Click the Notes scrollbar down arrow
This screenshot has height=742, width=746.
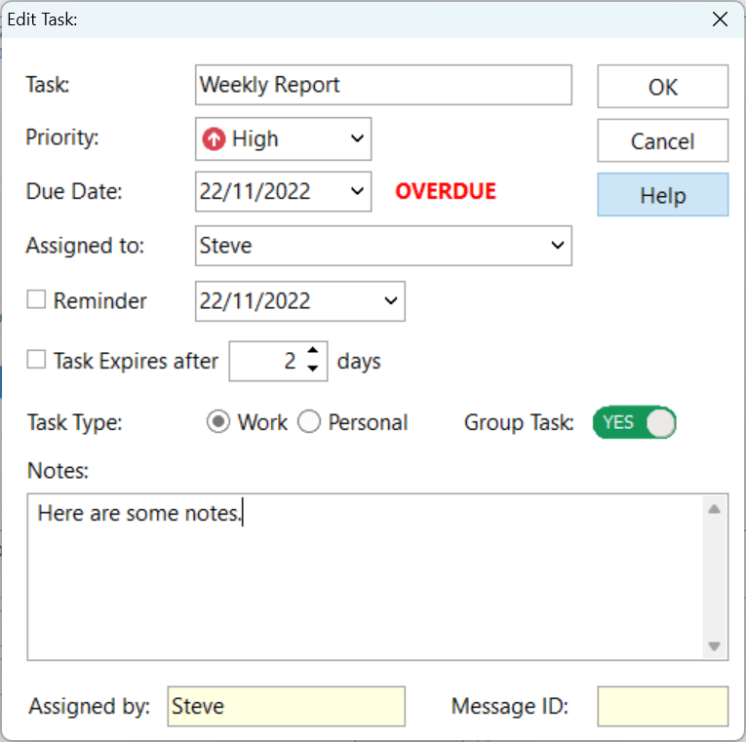pyautogui.click(x=714, y=645)
